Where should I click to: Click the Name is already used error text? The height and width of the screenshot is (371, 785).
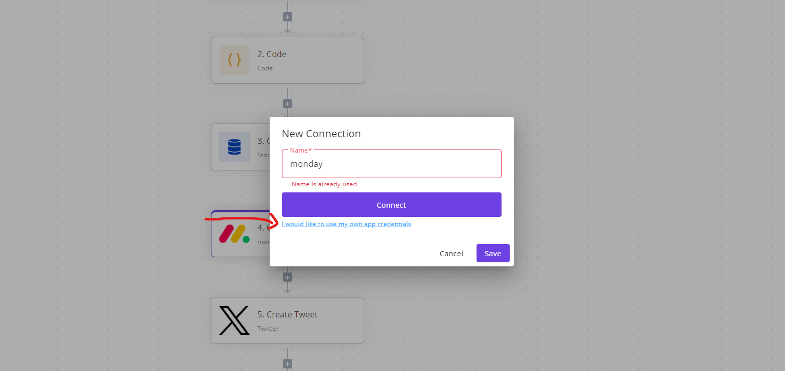[324, 184]
